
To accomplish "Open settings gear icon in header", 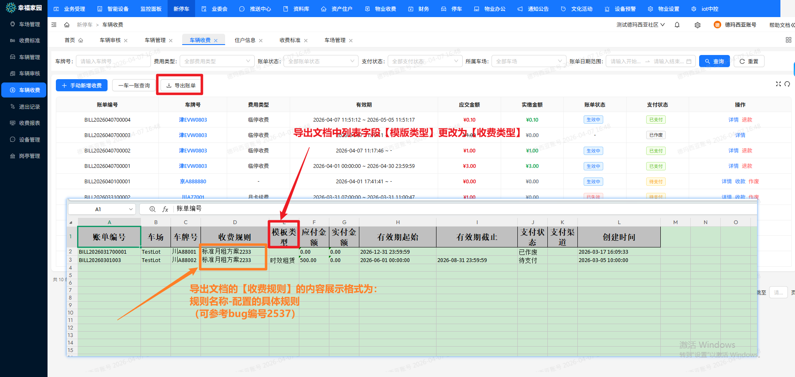I will (697, 25).
